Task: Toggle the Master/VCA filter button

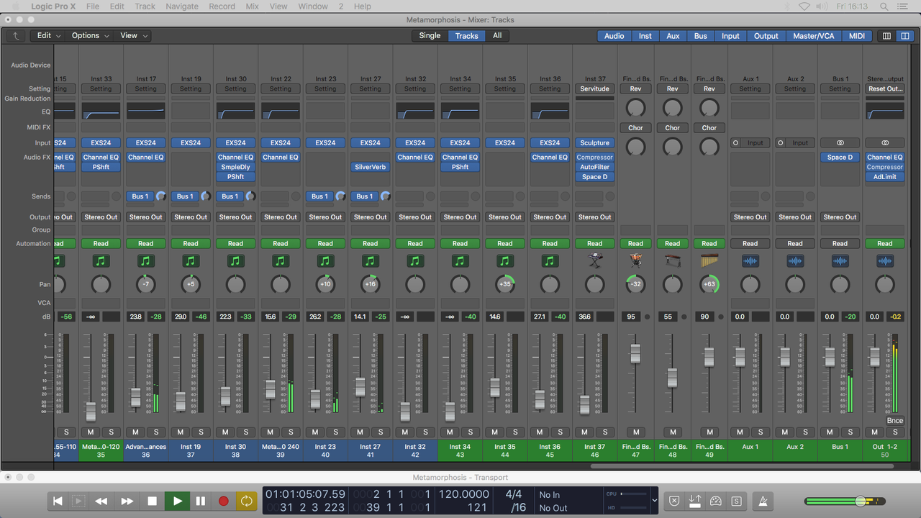Action: [814, 35]
